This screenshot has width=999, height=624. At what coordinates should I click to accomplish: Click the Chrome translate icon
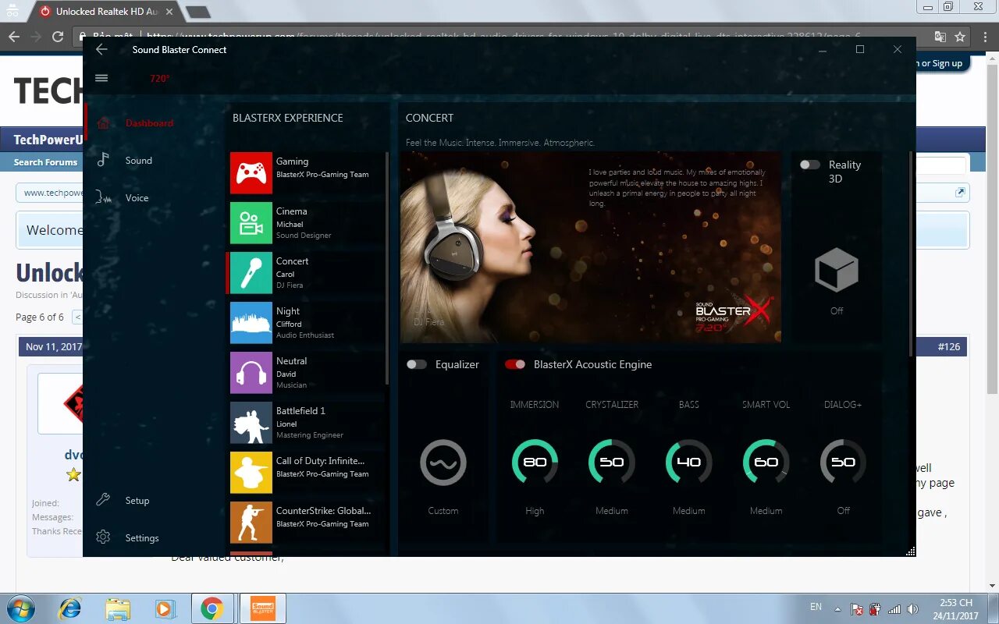coord(940,37)
